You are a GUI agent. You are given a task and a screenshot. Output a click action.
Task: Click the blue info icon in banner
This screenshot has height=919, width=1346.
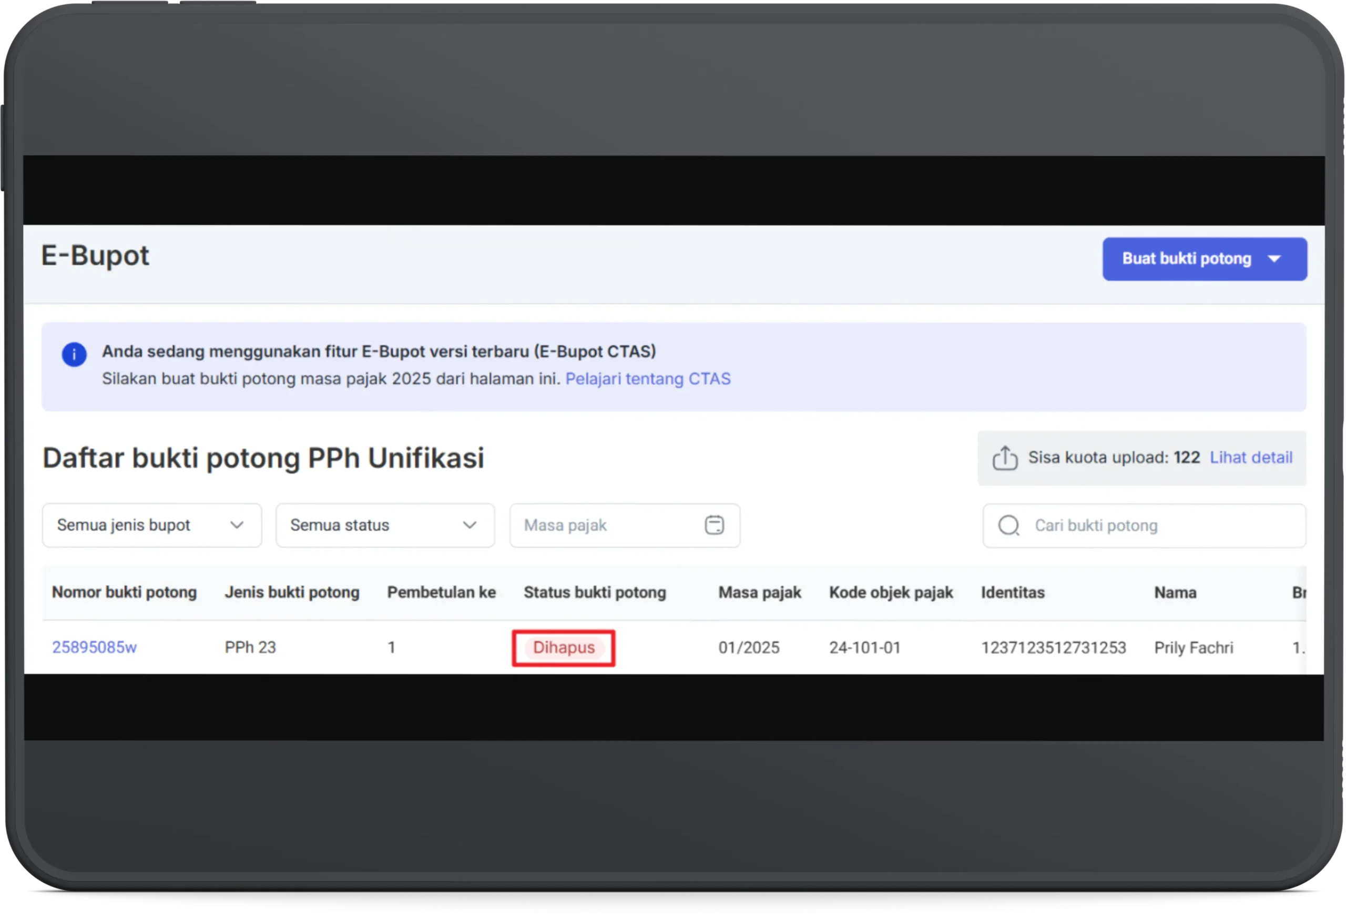click(74, 354)
